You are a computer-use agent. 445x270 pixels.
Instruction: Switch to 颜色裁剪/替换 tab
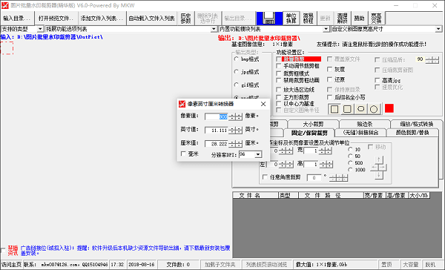click(x=412, y=133)
